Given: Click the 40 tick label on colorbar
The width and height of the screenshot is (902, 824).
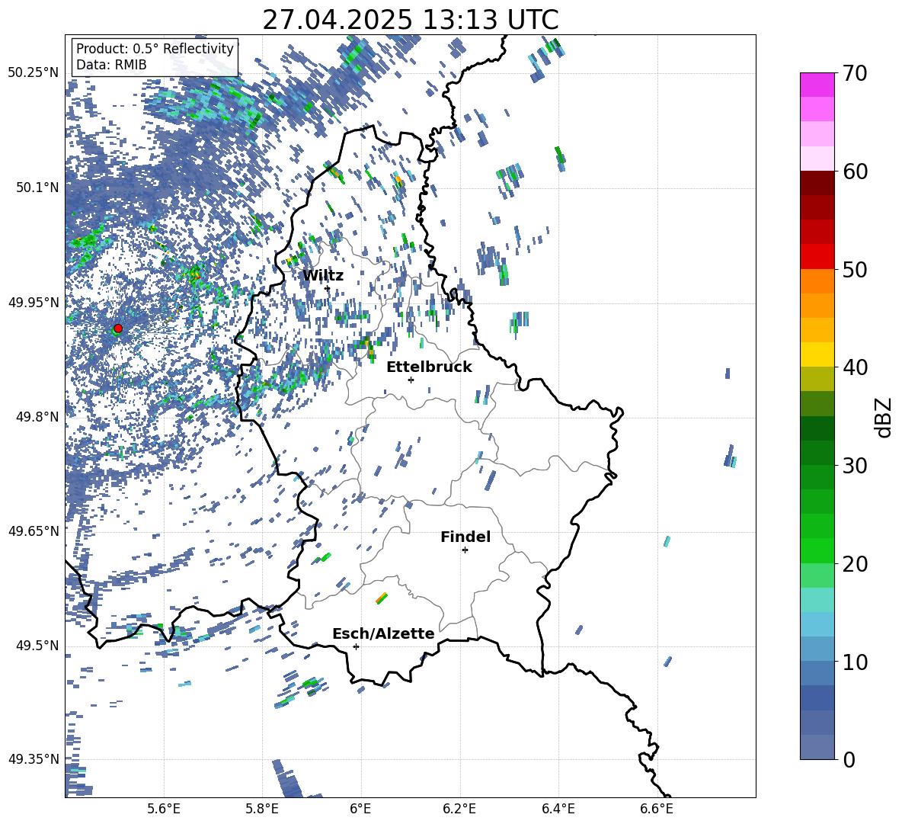Looking at the screenshot, I should [x=855, y=367].
